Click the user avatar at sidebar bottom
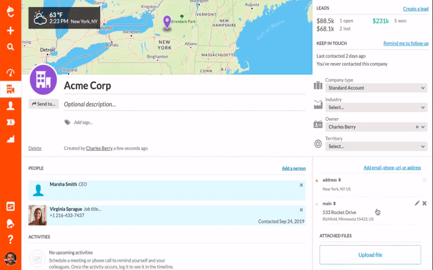The width and height of the screenshot is (433, 270). [x=10, y=259]
